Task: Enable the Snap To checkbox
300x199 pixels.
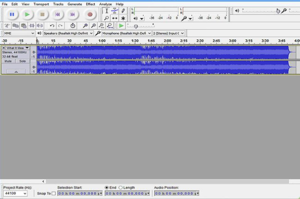Action: (53, 193)
